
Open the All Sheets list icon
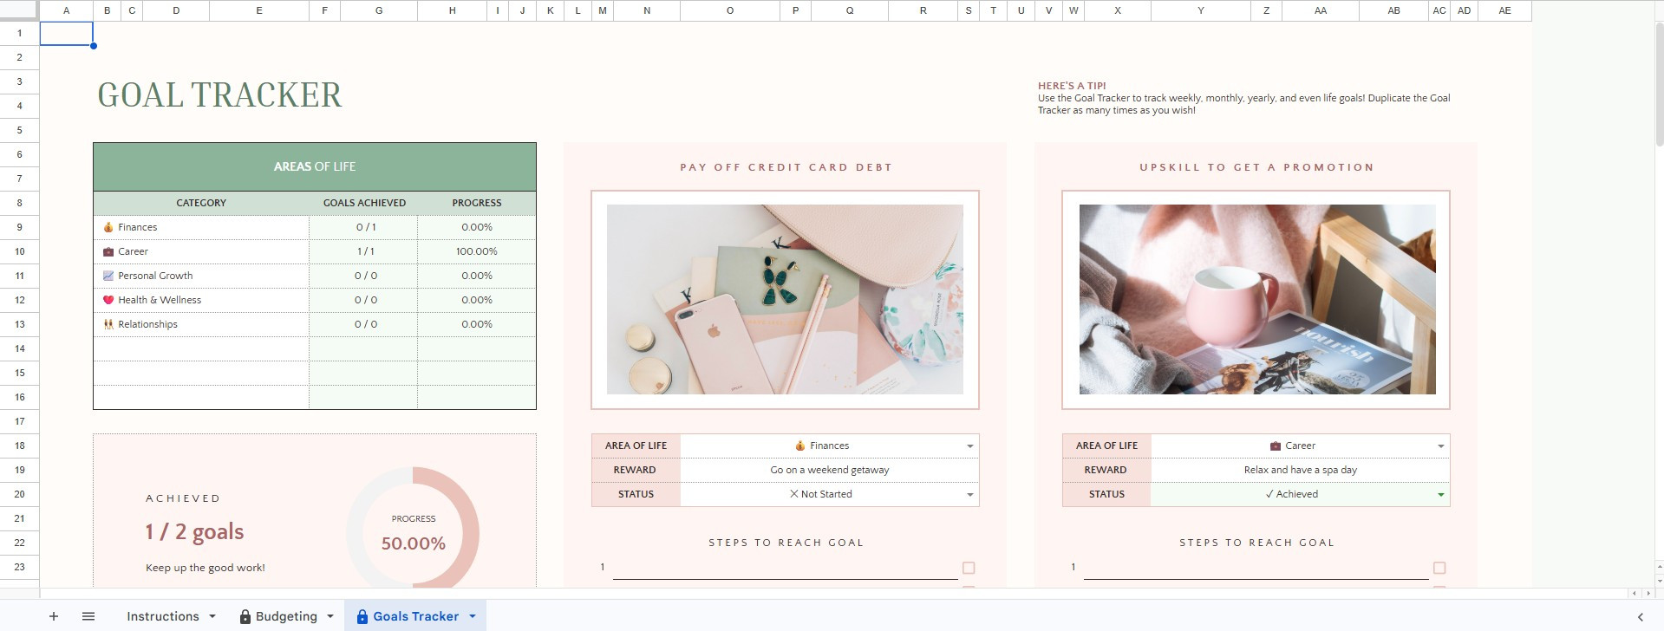click(x=88, y=616)
